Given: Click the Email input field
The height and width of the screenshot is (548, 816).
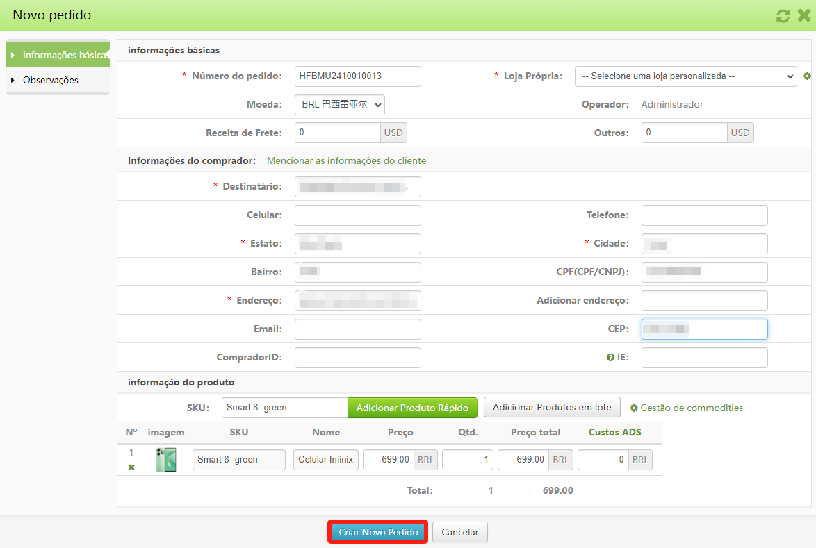Looking at the screenshot, I should click(357, 329).
